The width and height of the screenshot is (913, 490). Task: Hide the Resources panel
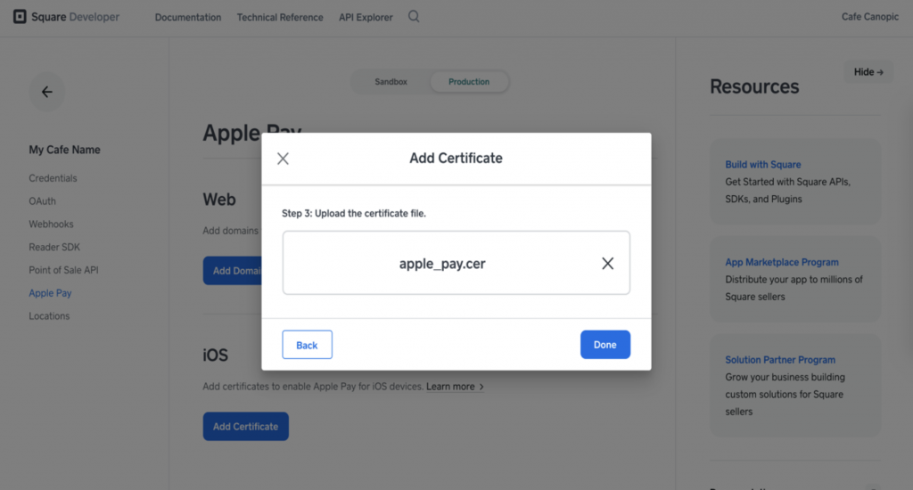tap(868, 72)
